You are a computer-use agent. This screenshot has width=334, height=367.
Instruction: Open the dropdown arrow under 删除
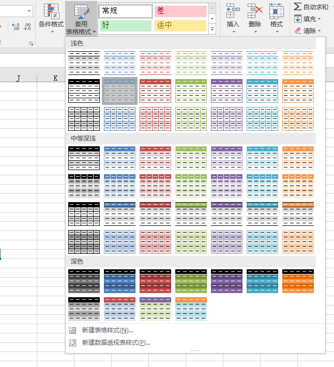[254, 32]
